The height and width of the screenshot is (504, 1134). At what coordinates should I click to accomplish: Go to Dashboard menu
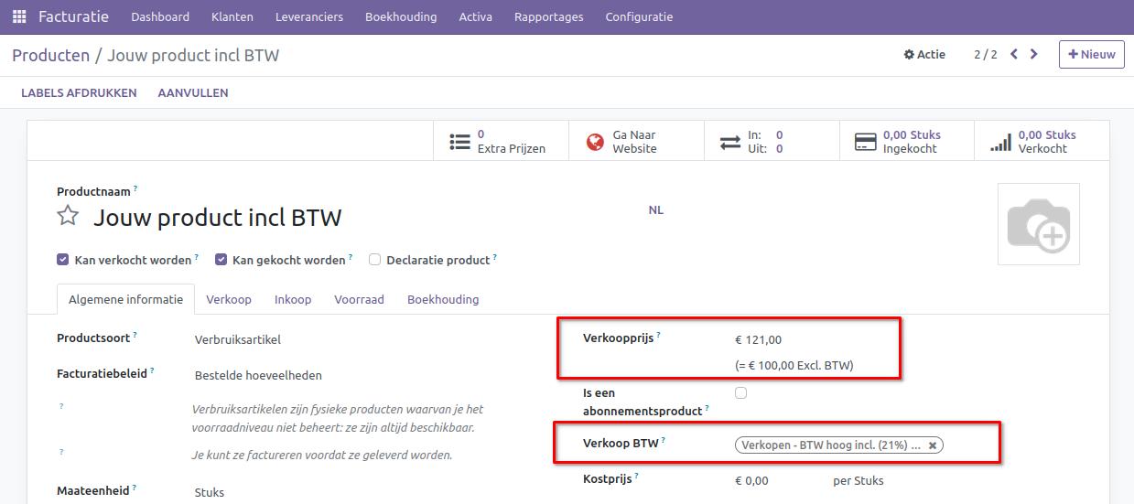tap(160, 16)
